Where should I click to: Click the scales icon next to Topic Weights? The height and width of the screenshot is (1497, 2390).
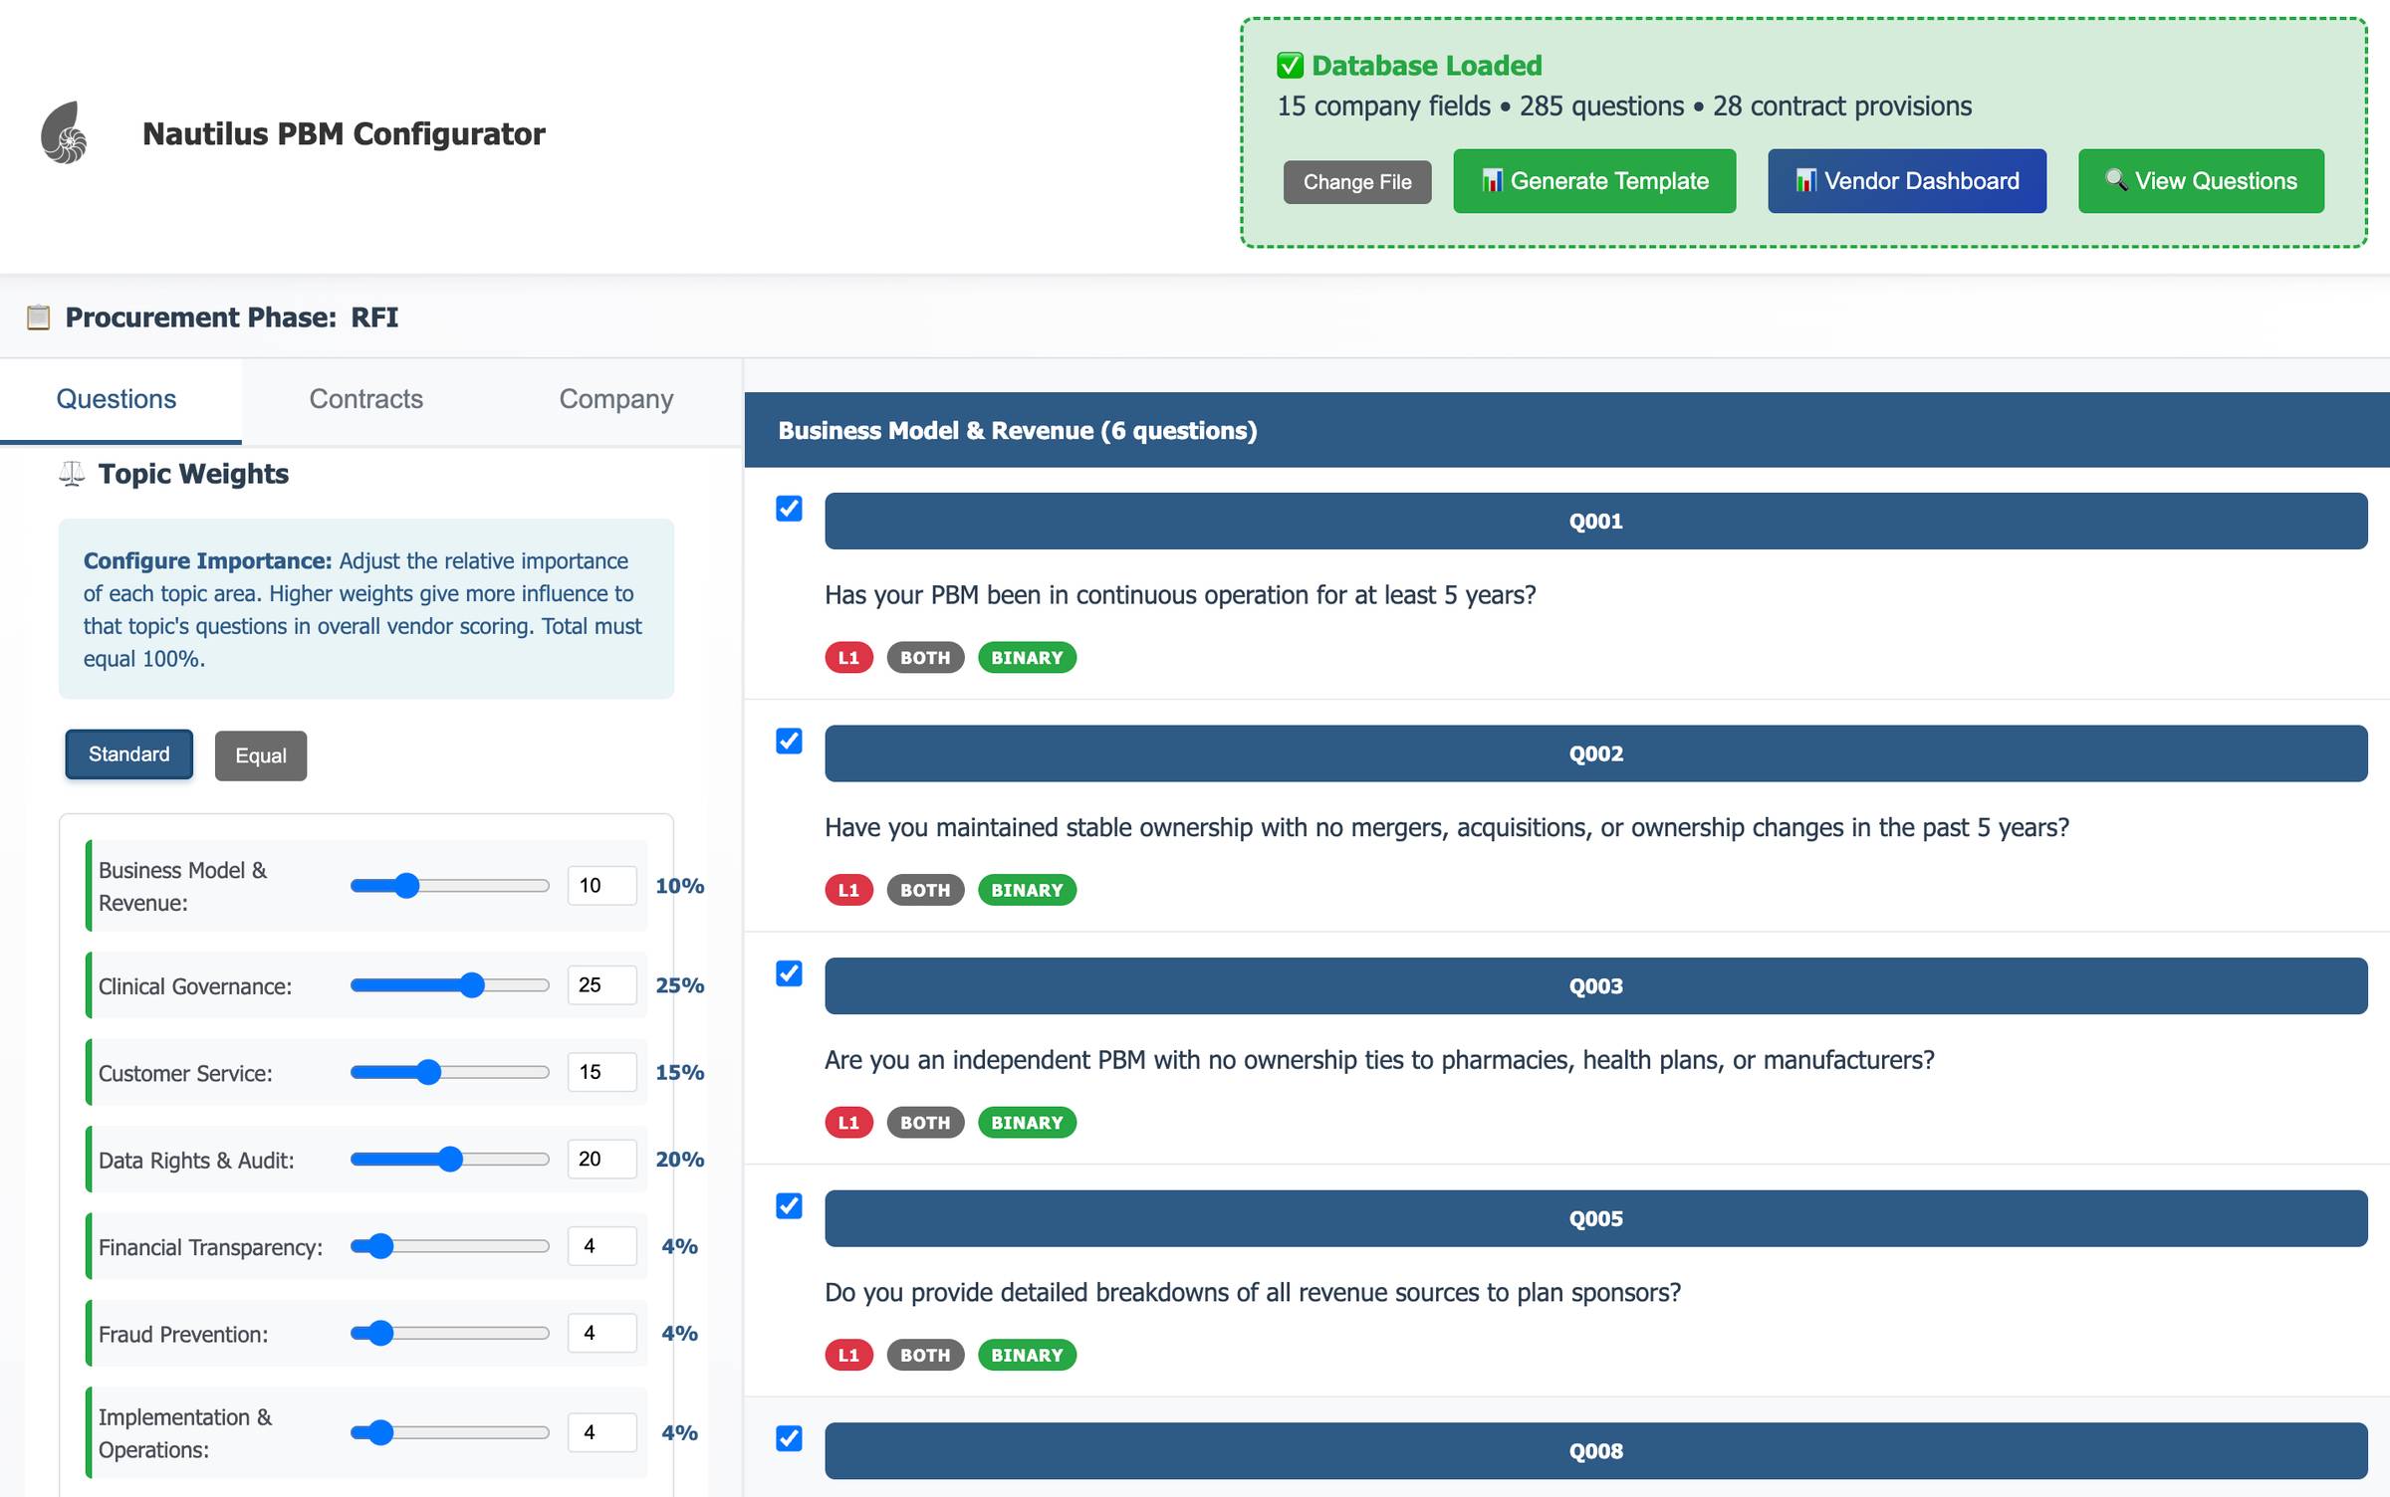[72, 474]
